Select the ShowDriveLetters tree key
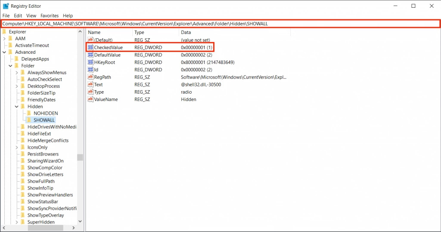Image resolution: width=441 pixels, height=232 pixels. click(x=45, y=174)
